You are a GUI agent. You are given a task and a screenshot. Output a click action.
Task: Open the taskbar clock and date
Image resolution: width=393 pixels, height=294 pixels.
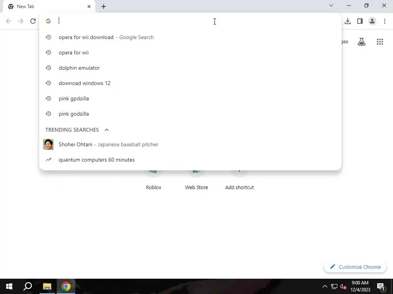pos(360,286)
